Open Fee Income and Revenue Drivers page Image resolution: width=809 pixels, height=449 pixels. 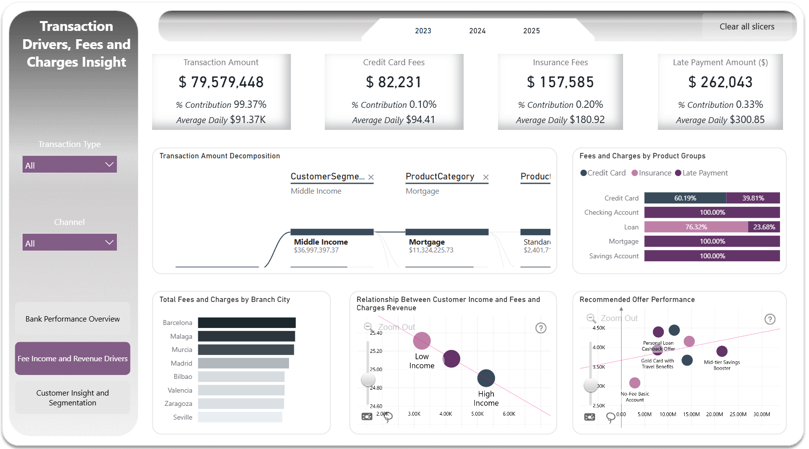(73, 358)
